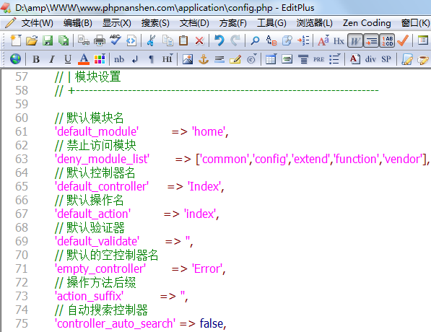Image resolution: width=431 pixels, height=332 pixels.
Task: Toggle line number display
Action: click(387, 40)
